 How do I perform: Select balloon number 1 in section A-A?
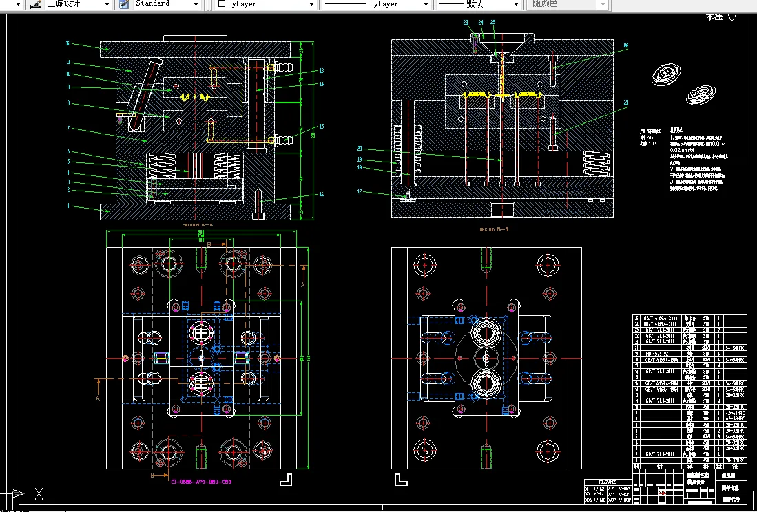69,205
